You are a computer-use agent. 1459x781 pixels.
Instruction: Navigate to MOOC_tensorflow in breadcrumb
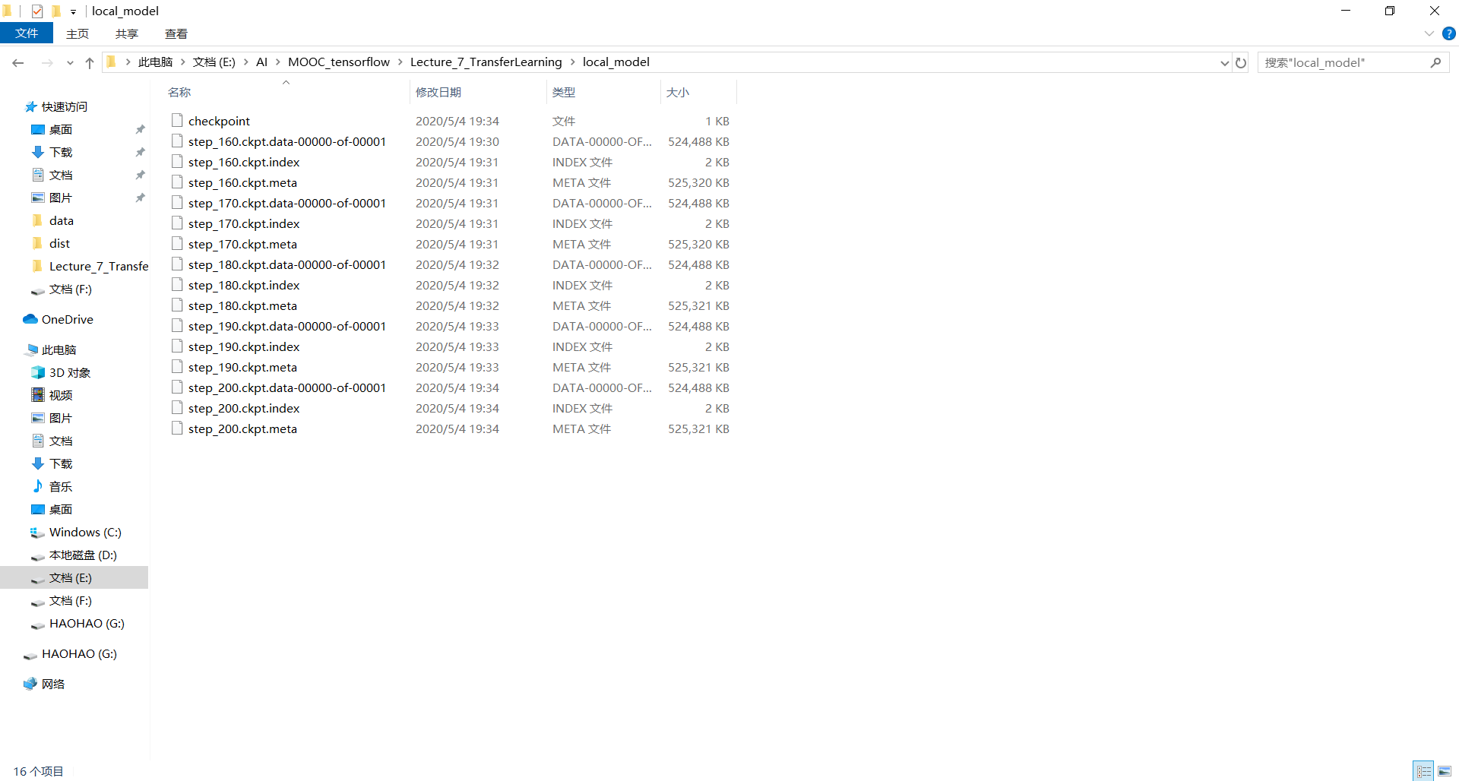pos(339,62)
